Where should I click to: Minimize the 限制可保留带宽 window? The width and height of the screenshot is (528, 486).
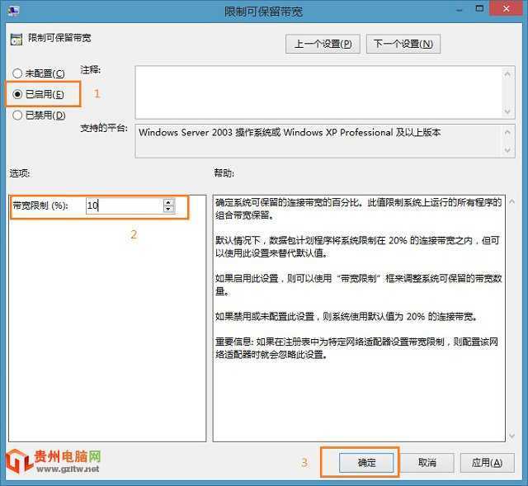coord(460,11)
